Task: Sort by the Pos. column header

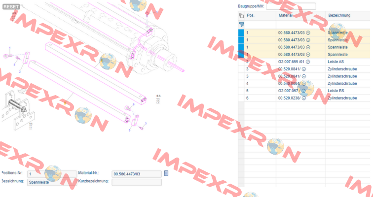Action: (x=251, y=15)
